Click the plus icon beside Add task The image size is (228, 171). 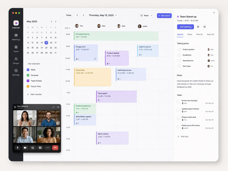[x=178, y=137]
